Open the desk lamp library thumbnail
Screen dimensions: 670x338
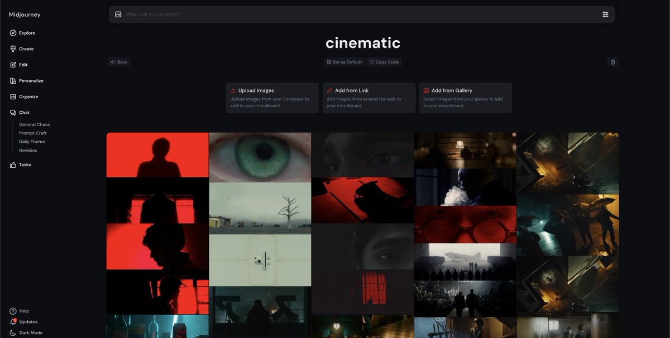click(465, 151)
